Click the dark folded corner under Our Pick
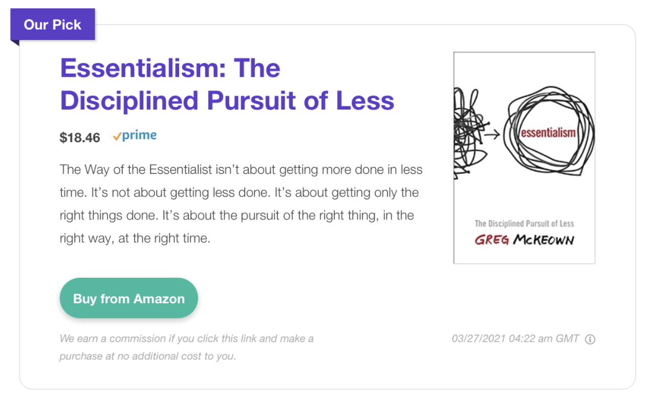This screenshot has height=402, width=649. tap(15, 43)
